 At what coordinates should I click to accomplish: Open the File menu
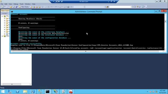2,4
